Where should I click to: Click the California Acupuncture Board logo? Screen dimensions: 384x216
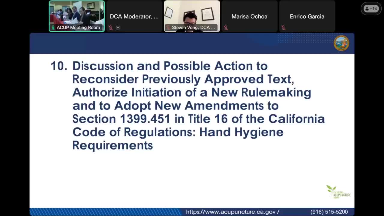pos(339,192)
